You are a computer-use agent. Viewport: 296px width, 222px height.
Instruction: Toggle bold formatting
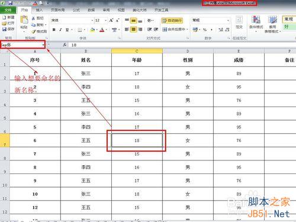54,30
